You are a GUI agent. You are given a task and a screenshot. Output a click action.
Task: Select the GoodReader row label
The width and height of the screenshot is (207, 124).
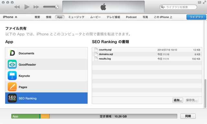(x=27, y=64)
